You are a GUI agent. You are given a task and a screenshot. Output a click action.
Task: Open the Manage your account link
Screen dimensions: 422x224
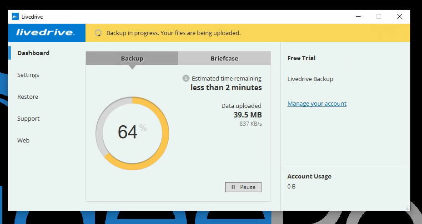pos(316,104)
